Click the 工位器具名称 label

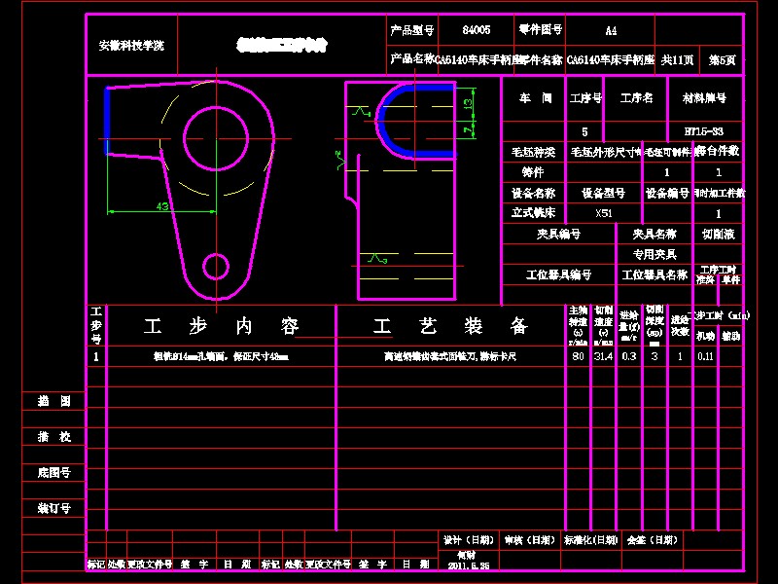click(x=654, y=274)
